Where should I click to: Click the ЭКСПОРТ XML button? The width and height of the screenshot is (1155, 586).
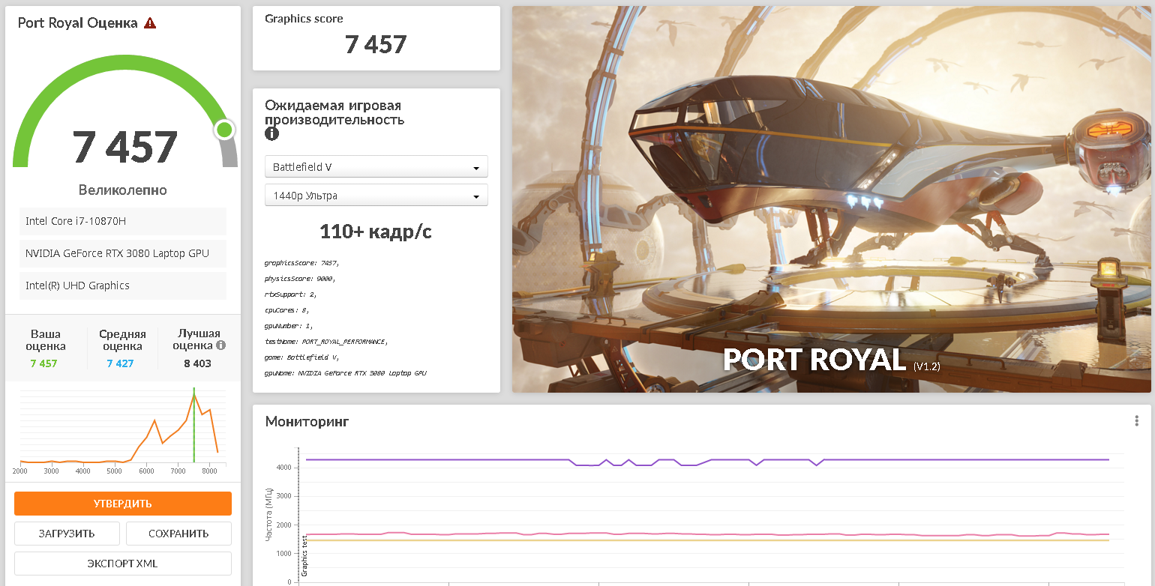123,564
